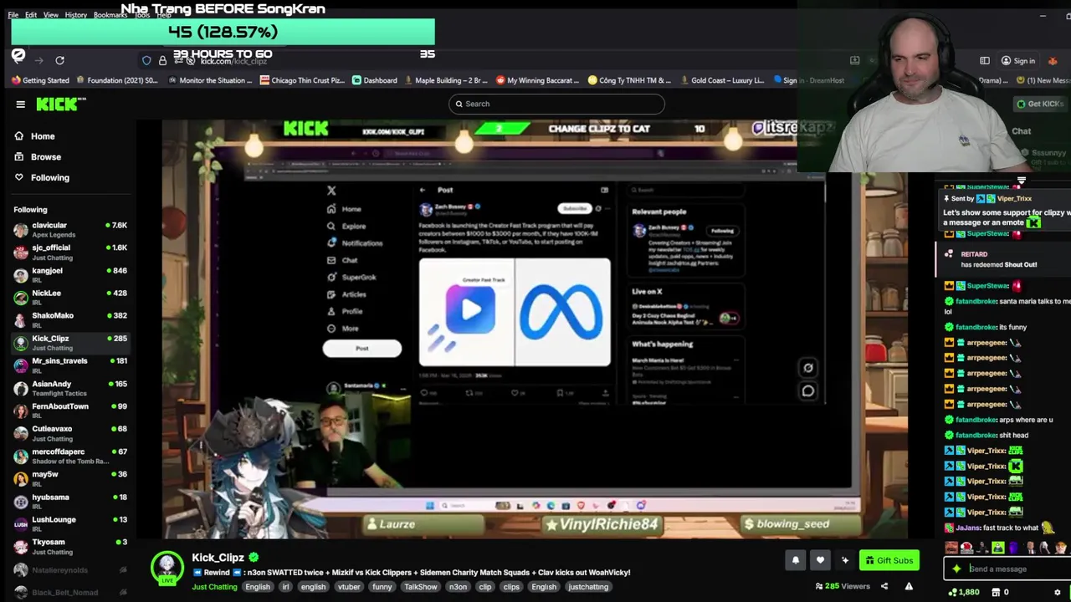Image resolution: width=1071 pixels, height=602 pixels.
Task: Click the forward navigation arrow
Action: 38,60
